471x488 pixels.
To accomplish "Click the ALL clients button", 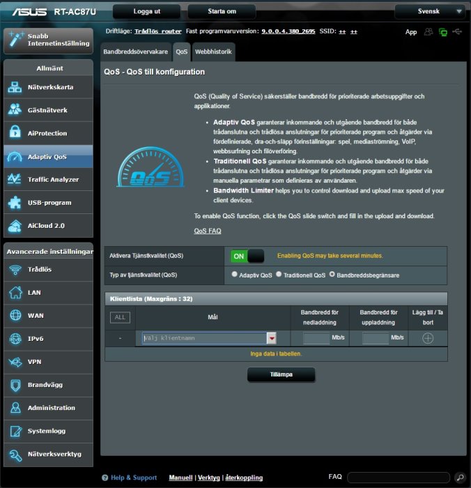I will [x=120, y=317].
